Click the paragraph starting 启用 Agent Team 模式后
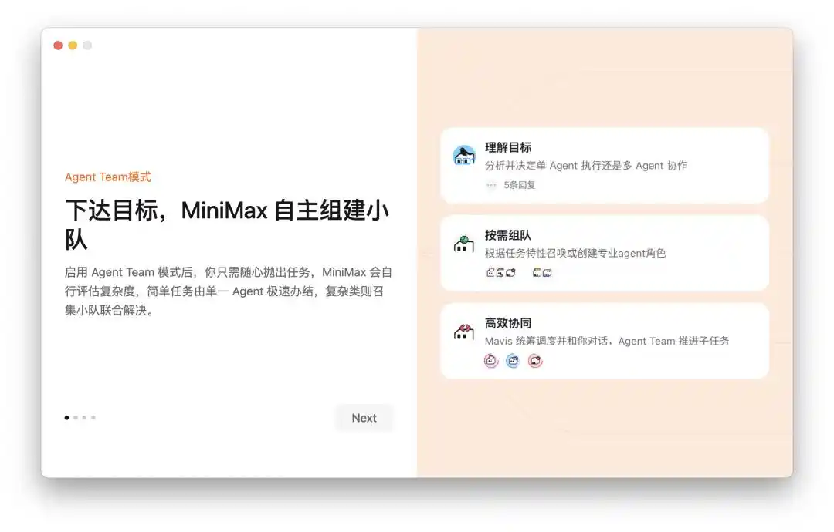Screen dimensions: 834x532 228,291
